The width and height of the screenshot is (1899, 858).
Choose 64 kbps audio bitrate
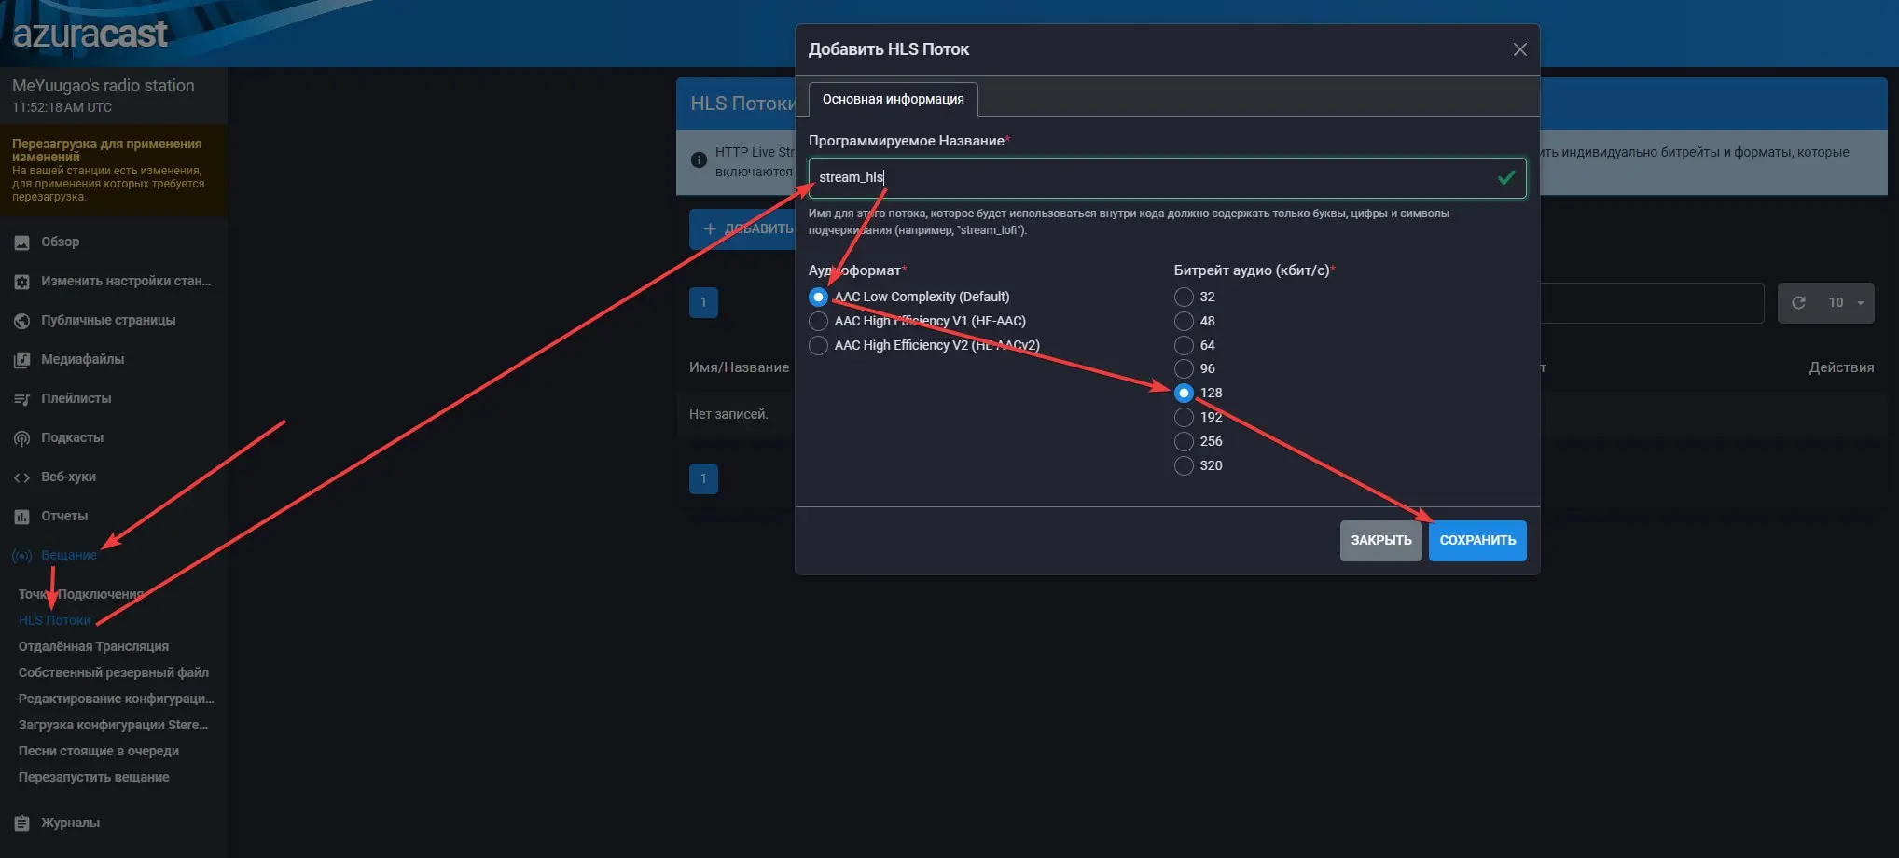click(1184, 345)
